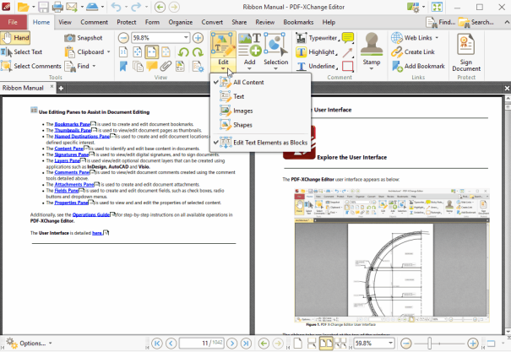Select continuous page layout in bottom bar
The image size is (511, 352).
(312, 343)
